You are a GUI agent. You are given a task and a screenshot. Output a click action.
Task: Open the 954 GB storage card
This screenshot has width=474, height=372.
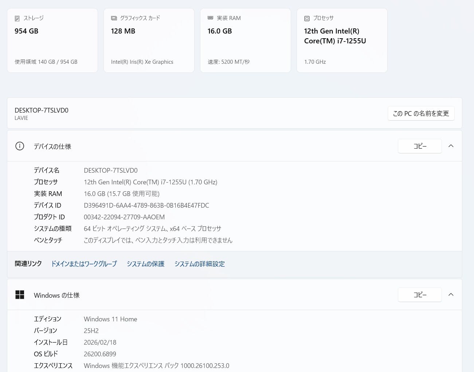[x=52, y=40]
